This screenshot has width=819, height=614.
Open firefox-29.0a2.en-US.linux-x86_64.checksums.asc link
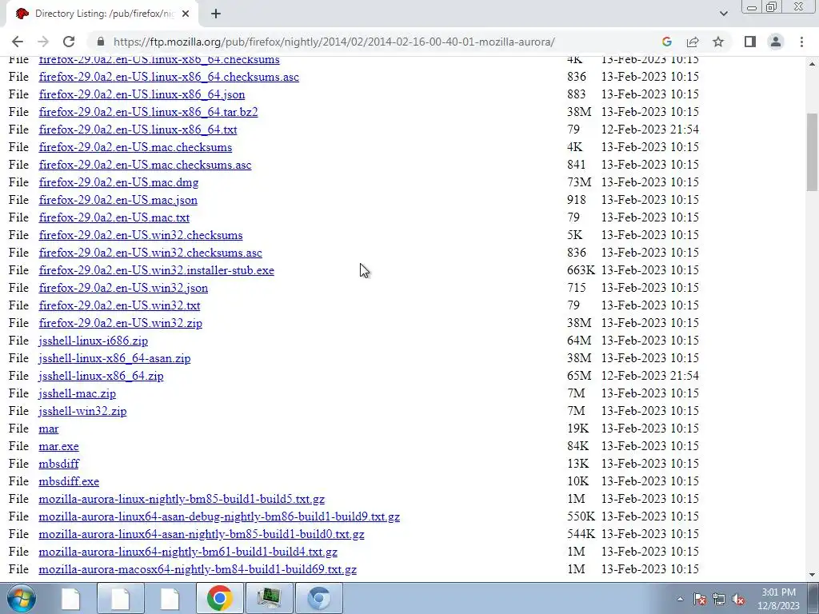click(x=169, y=77)
